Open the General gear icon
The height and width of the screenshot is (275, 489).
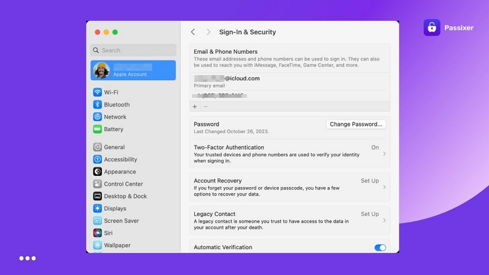(97, 147)
